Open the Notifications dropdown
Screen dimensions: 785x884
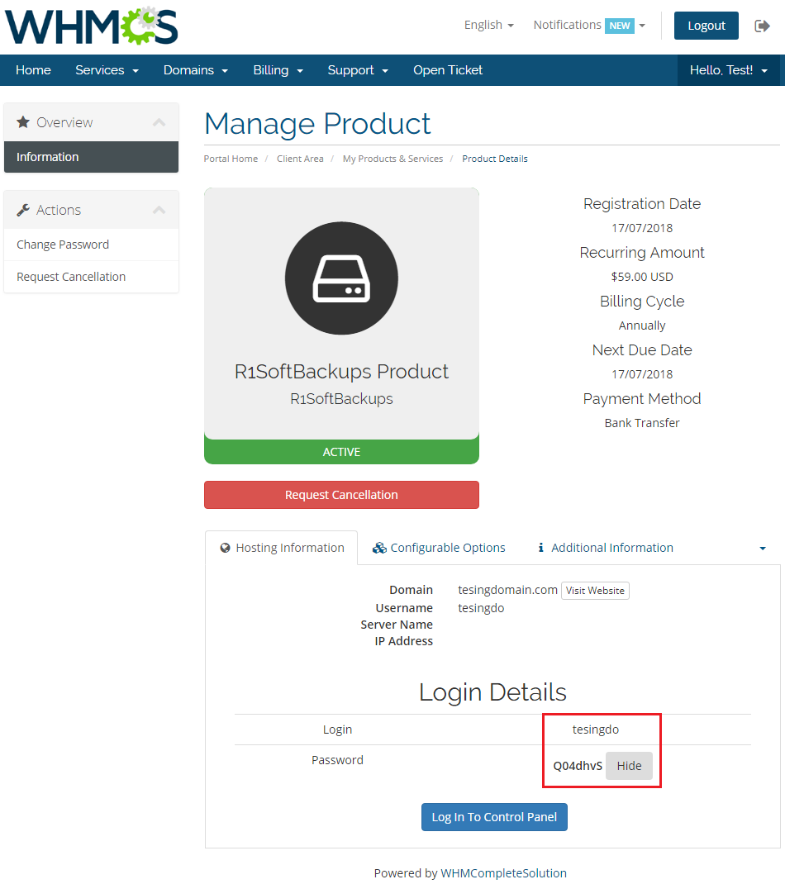coord(589,25)
